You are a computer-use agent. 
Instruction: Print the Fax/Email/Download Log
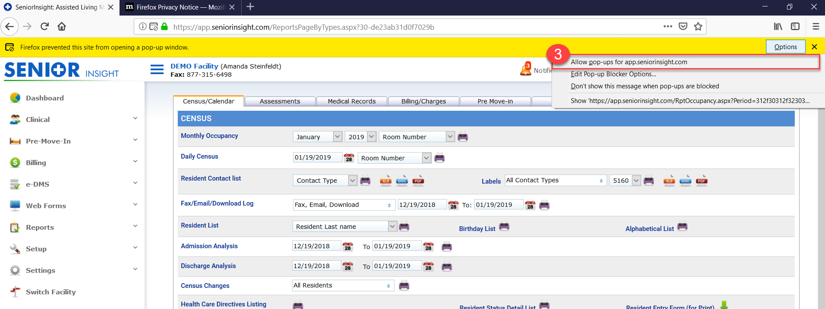544,205
